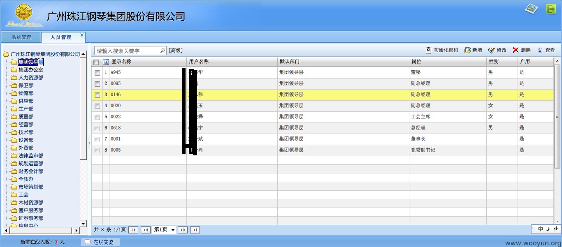Check row 1 checkbox for A945
This screenshot has width=562, height=247.
click(97, 73)
